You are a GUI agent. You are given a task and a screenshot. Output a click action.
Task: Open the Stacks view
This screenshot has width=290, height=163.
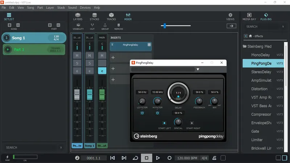94,17
